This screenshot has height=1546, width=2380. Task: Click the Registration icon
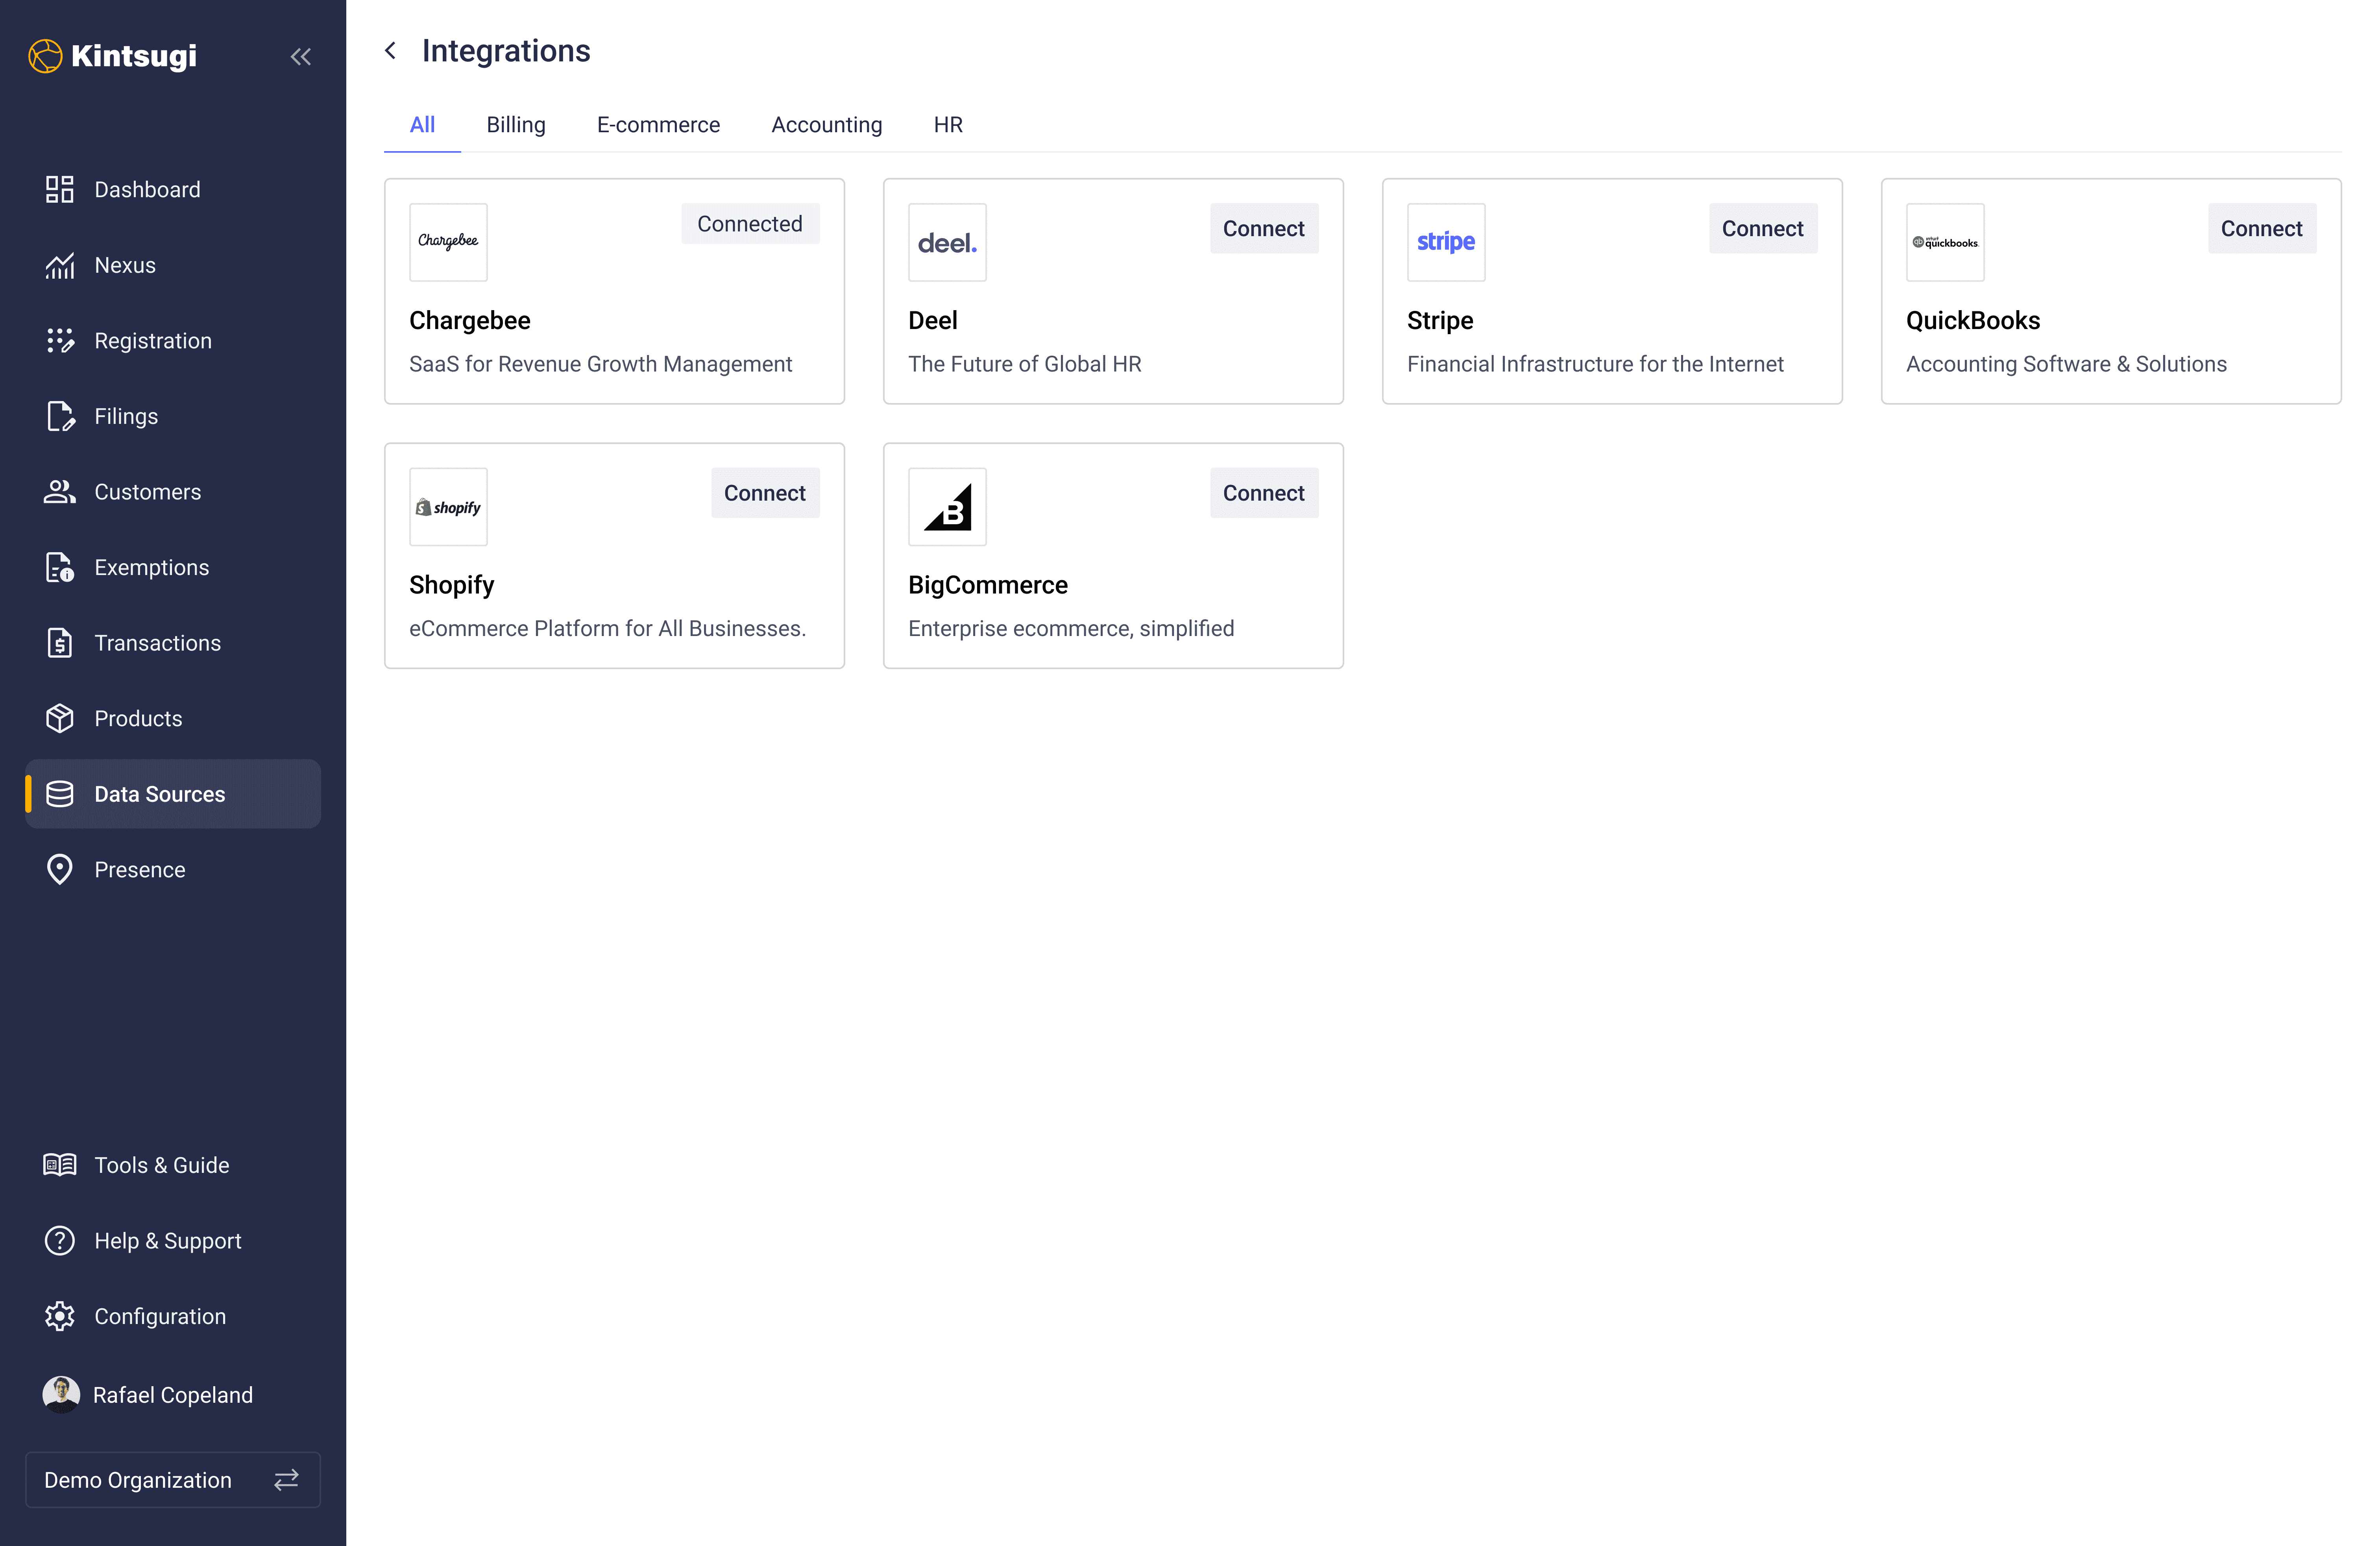click(x=59, y=341)
